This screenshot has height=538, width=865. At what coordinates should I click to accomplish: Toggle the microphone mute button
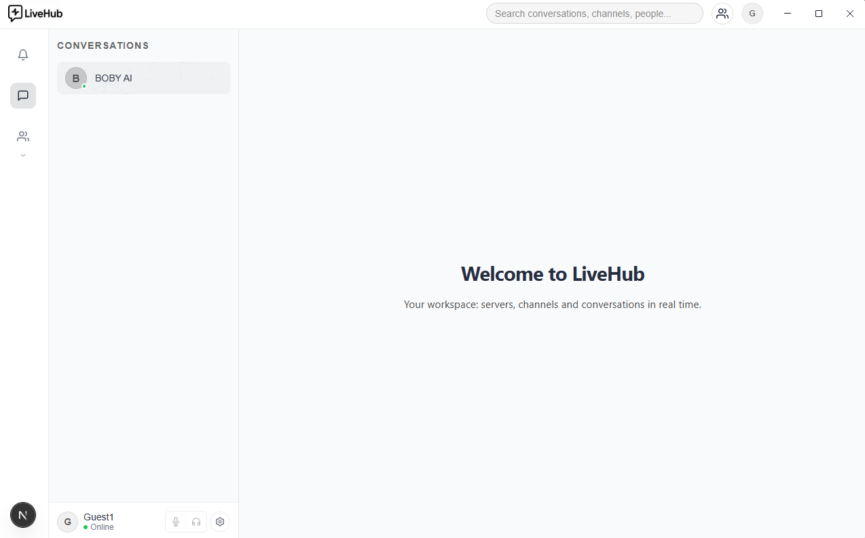tap(176, 522)
